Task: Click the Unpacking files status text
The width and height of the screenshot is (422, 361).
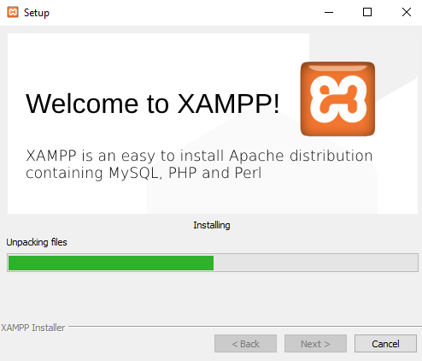Action: [x=37, y=242]
